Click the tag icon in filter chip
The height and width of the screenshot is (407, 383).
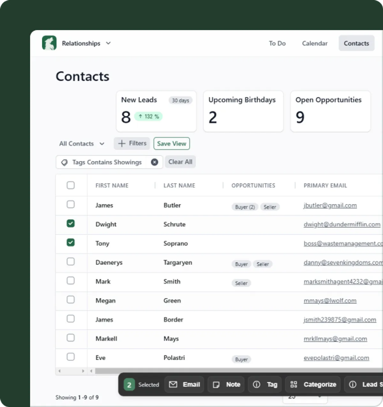[x=64, y=162]
